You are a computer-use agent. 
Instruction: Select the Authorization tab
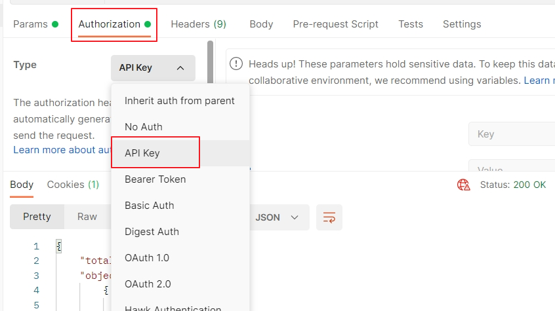[x=114, y=24]
